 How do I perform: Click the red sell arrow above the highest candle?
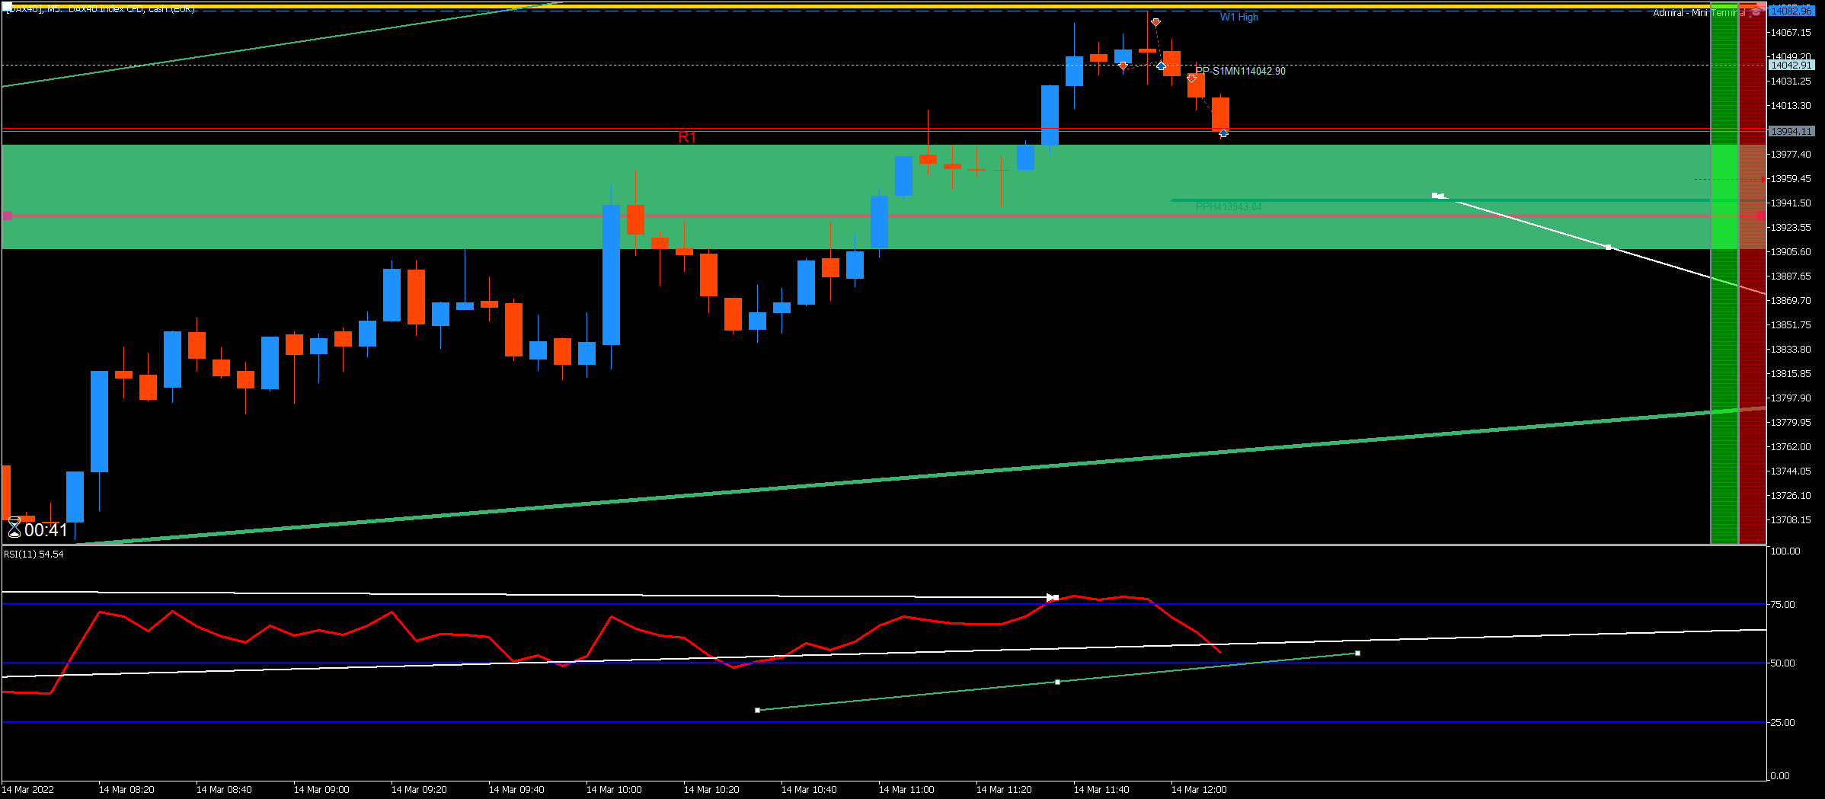click(1155, 22)
